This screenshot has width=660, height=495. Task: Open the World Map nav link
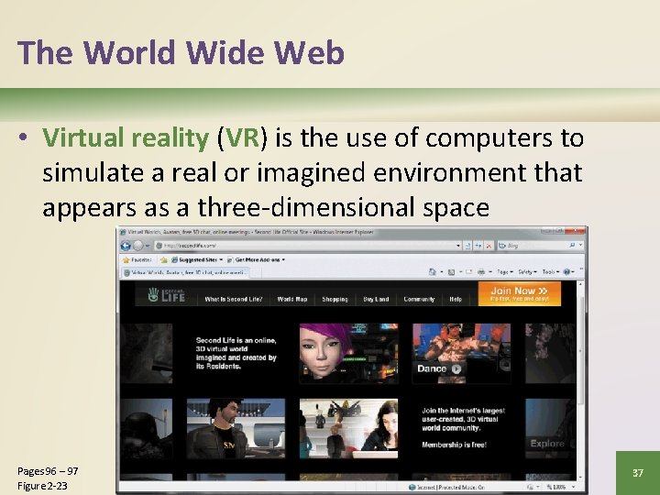pyautogui.click(x=292, y=299)
